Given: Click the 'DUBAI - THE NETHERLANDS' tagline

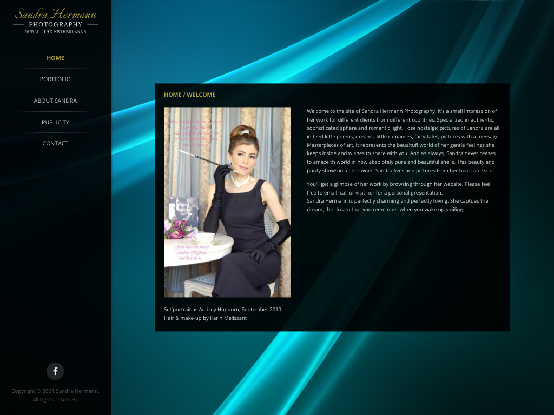Looking at the screenshot, I should [x=55, y=32].
